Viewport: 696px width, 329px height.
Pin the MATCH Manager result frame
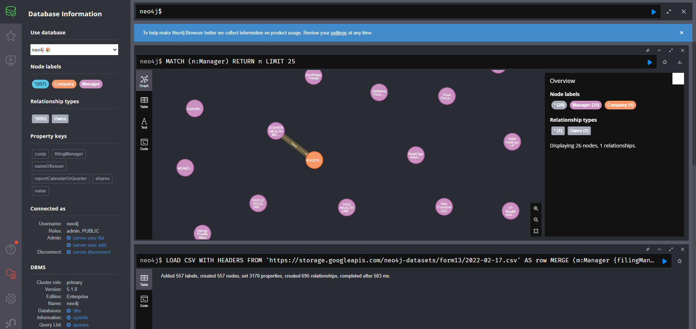click(648, 50)
